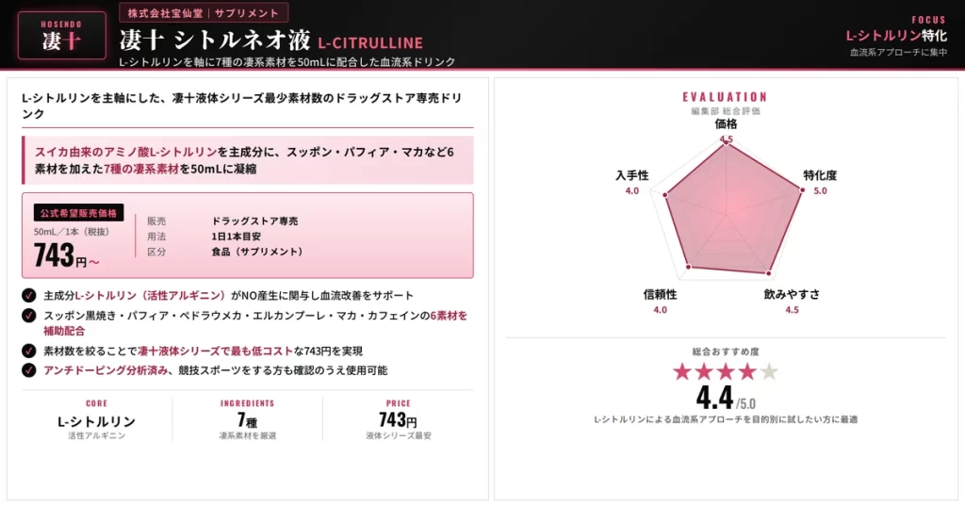Click the fifth grey rating star

click(769, 371)
